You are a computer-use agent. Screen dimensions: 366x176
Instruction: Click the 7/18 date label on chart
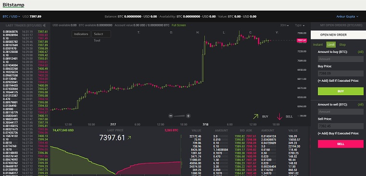point(205,125)
